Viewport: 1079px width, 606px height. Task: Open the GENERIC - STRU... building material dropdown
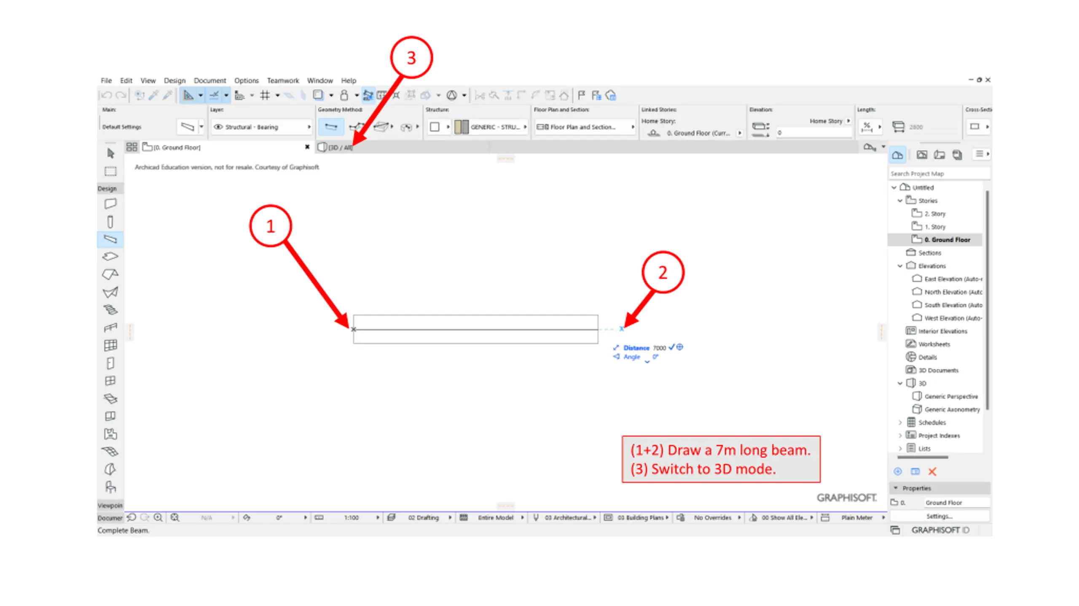coord(491,127)
